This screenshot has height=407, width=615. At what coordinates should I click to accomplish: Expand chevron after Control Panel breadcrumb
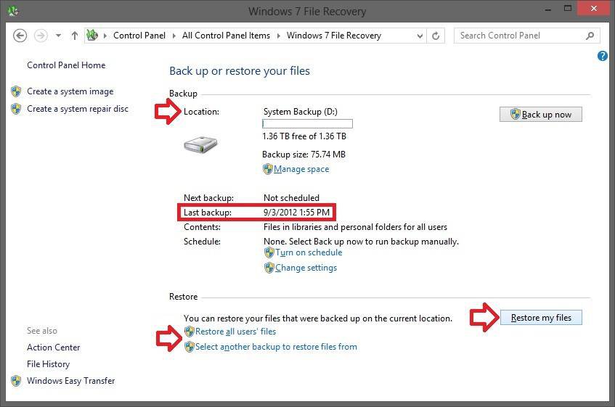tap(174, 36)
